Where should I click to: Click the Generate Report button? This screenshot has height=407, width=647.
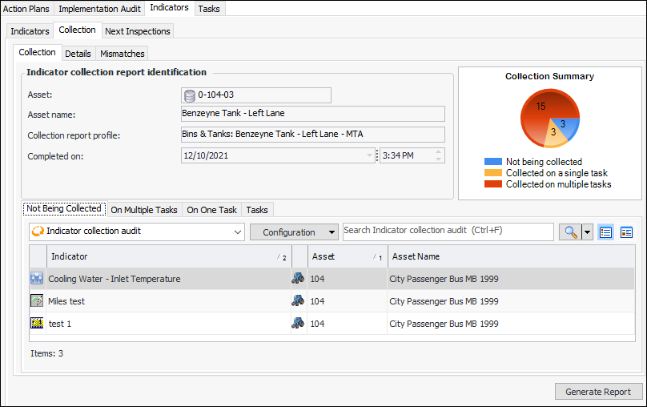click(x=598, y=392)
